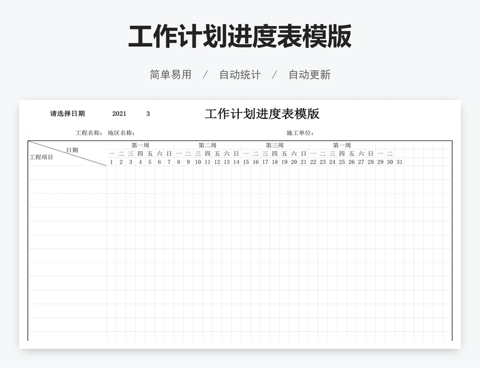Select date cell 21

(304, 162)
